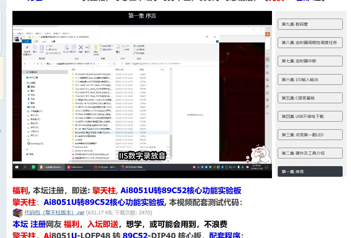
Task: Click the blue help icon in Explorer window
Action: point(217,41)
